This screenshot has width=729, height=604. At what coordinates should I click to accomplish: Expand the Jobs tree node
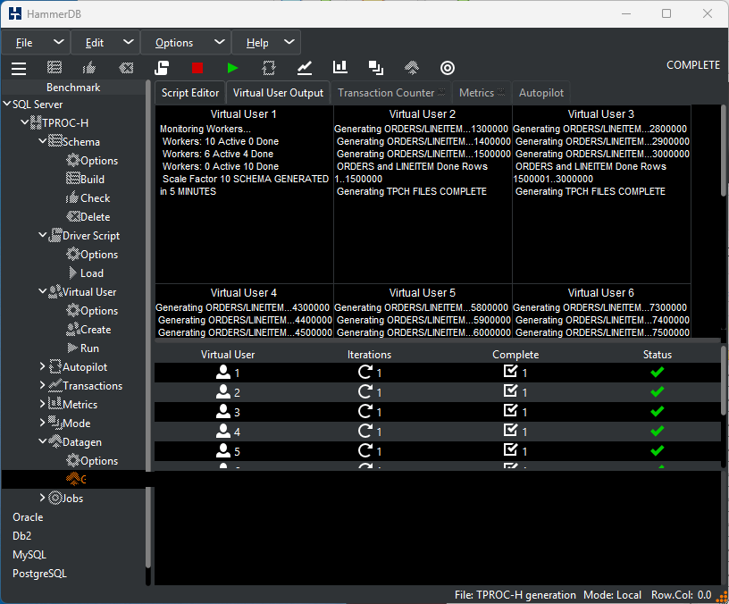(42, 498)
